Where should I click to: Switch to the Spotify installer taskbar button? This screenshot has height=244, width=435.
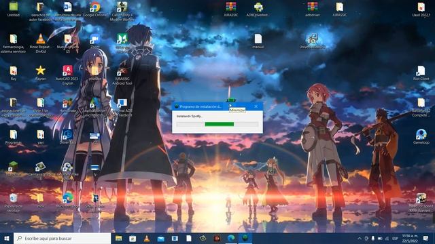tap(245, 238)
